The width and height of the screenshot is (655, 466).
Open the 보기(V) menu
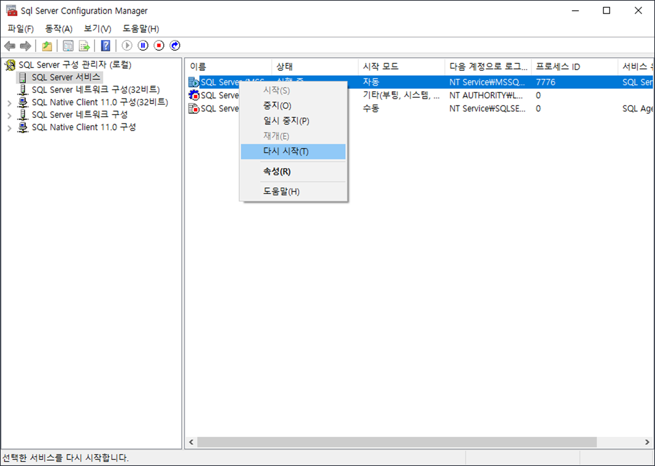(x=97, y=29)
